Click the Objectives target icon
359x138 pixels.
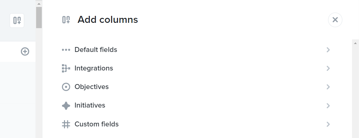point(66,87)
